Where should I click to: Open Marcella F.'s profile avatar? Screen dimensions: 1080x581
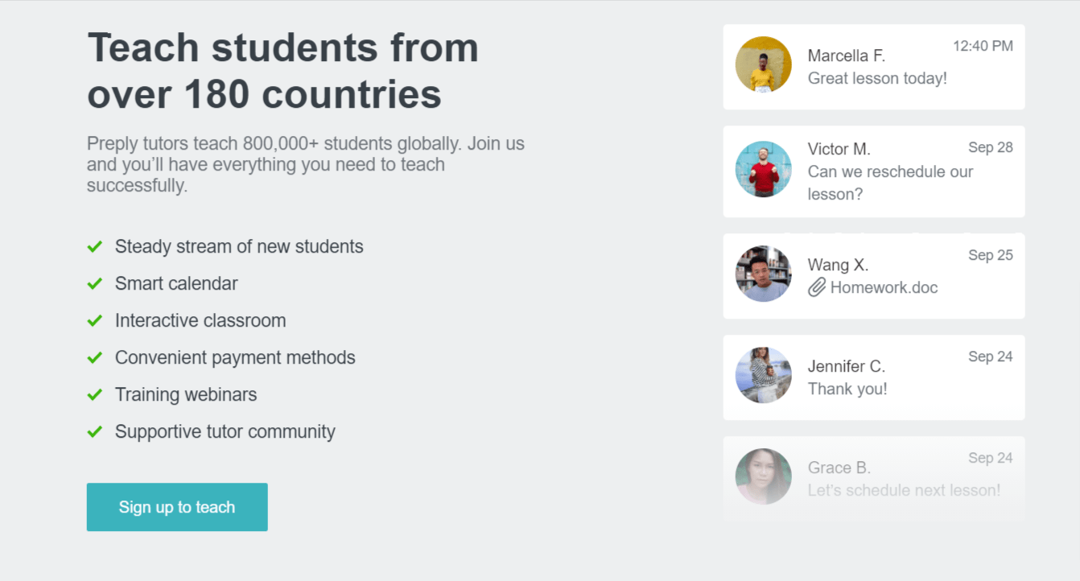click(763, 64)
